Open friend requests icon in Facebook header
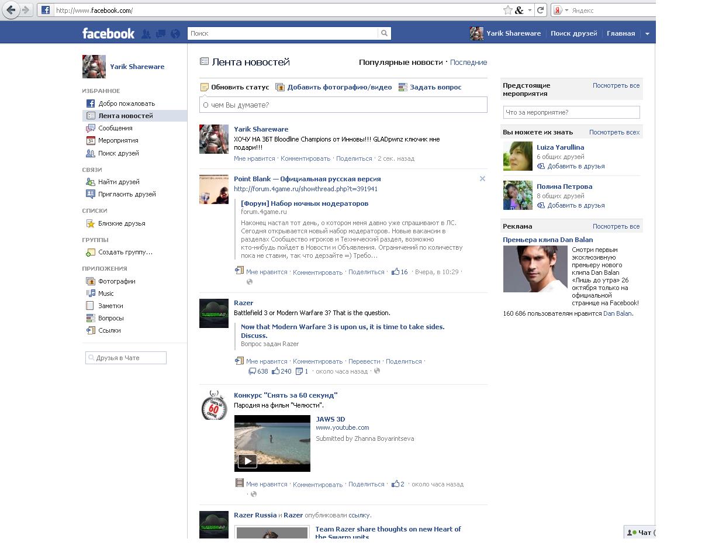 (x=146, y=34)
